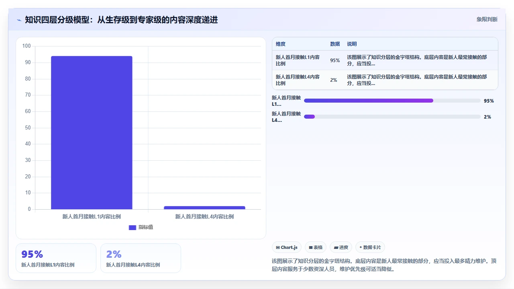Click the 数据 column header
Screen dimensions: 514x289
click(x=335, y=44)
